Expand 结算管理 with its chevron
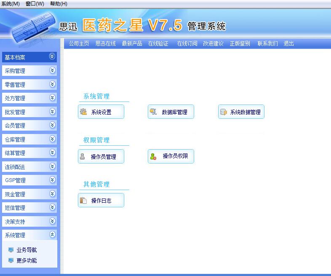Viewport: 331px width, 276px height. click(52, 152)
